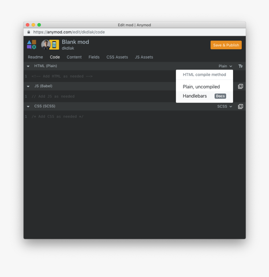Switch to the Content tab
The width and height of the screenshot is (269, 277).
pos(74,57)
